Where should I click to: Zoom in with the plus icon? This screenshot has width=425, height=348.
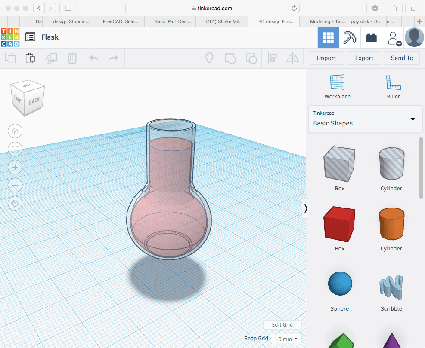coord(16,167)
